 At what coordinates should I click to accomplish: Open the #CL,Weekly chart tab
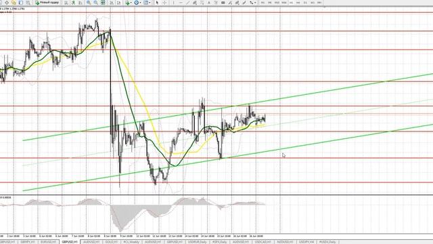point(131,242)
